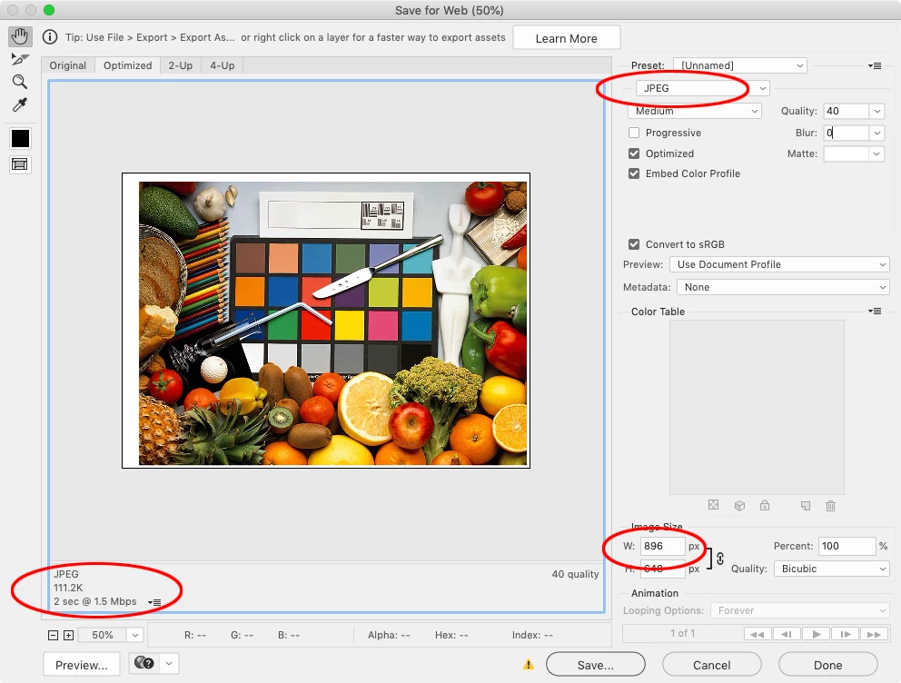Uncheck the Optimized checkbox
This screenshot has width=901, height=683.
pyautogui.click(x=634, y=153)
